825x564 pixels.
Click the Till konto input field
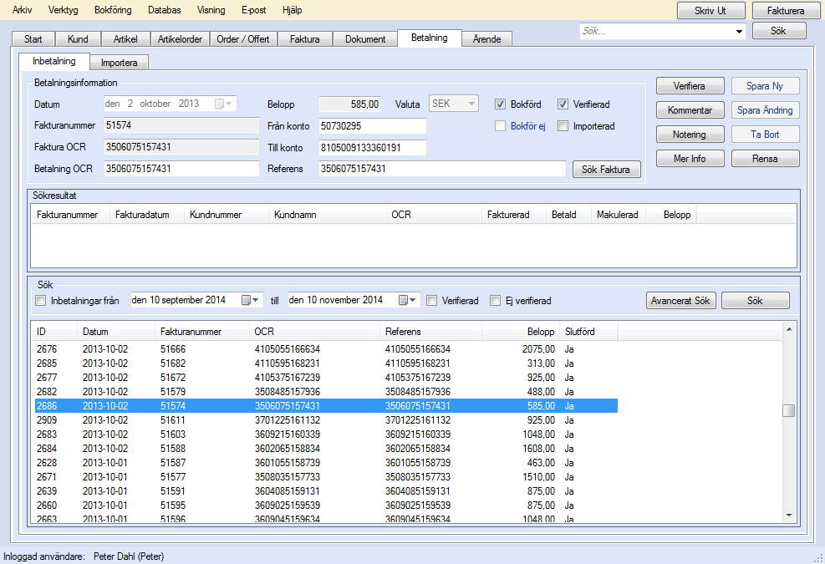[x=373, y=148]
